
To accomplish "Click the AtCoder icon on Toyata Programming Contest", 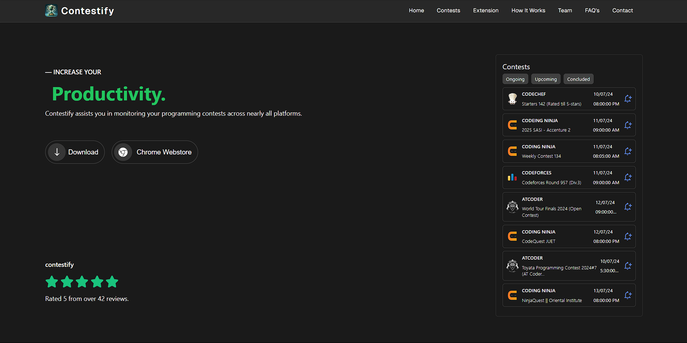I will (x=512, y=265).
